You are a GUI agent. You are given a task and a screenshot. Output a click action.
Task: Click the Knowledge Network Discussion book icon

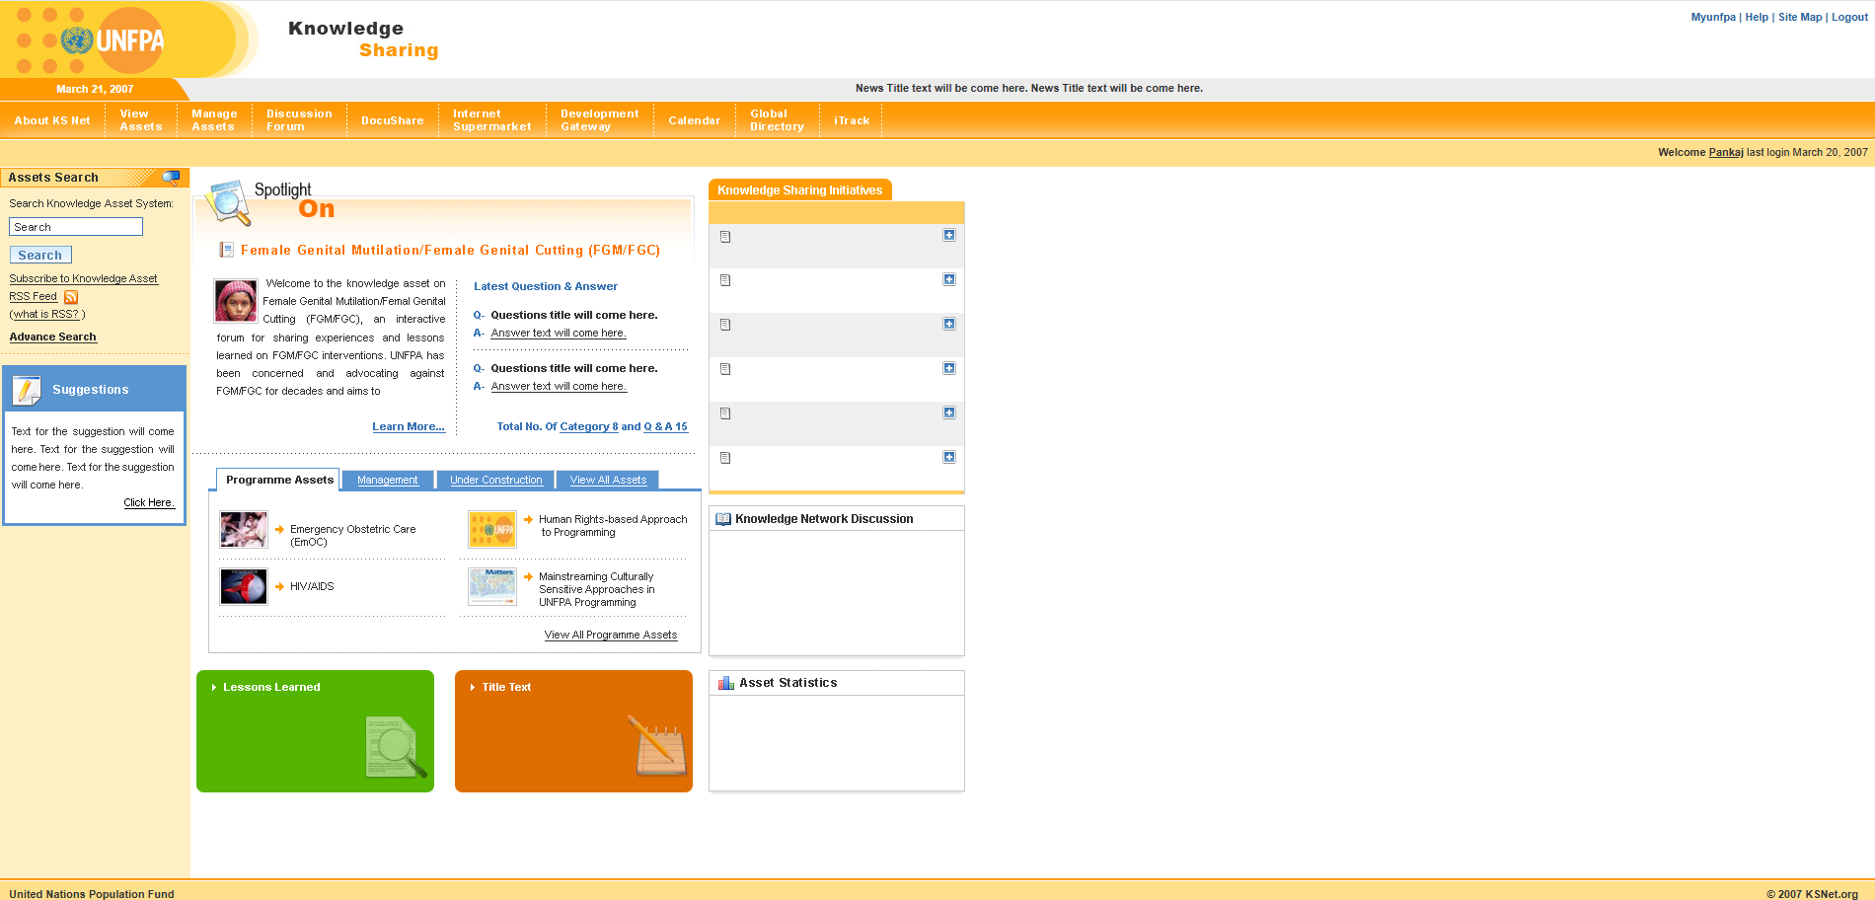click(x=723, y=519)
